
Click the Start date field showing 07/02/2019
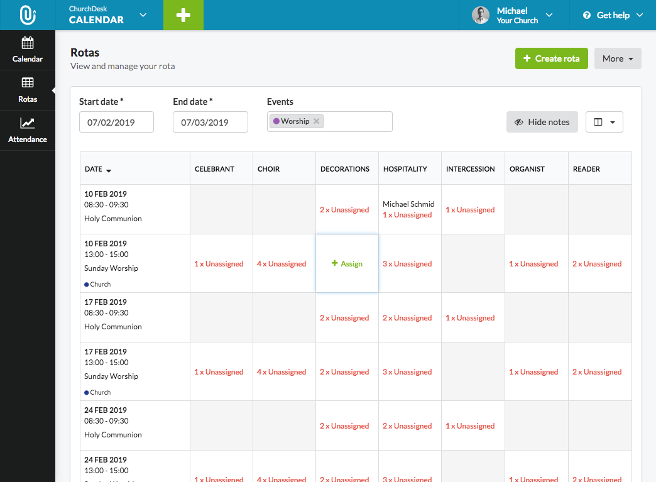[116, 122]
